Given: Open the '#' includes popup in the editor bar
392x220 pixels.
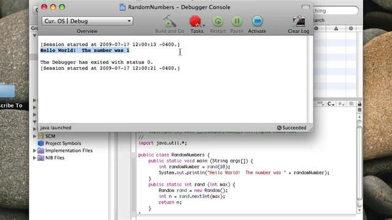Looking at the screenshot, I should pyautogui.click(x=341, y=104).
